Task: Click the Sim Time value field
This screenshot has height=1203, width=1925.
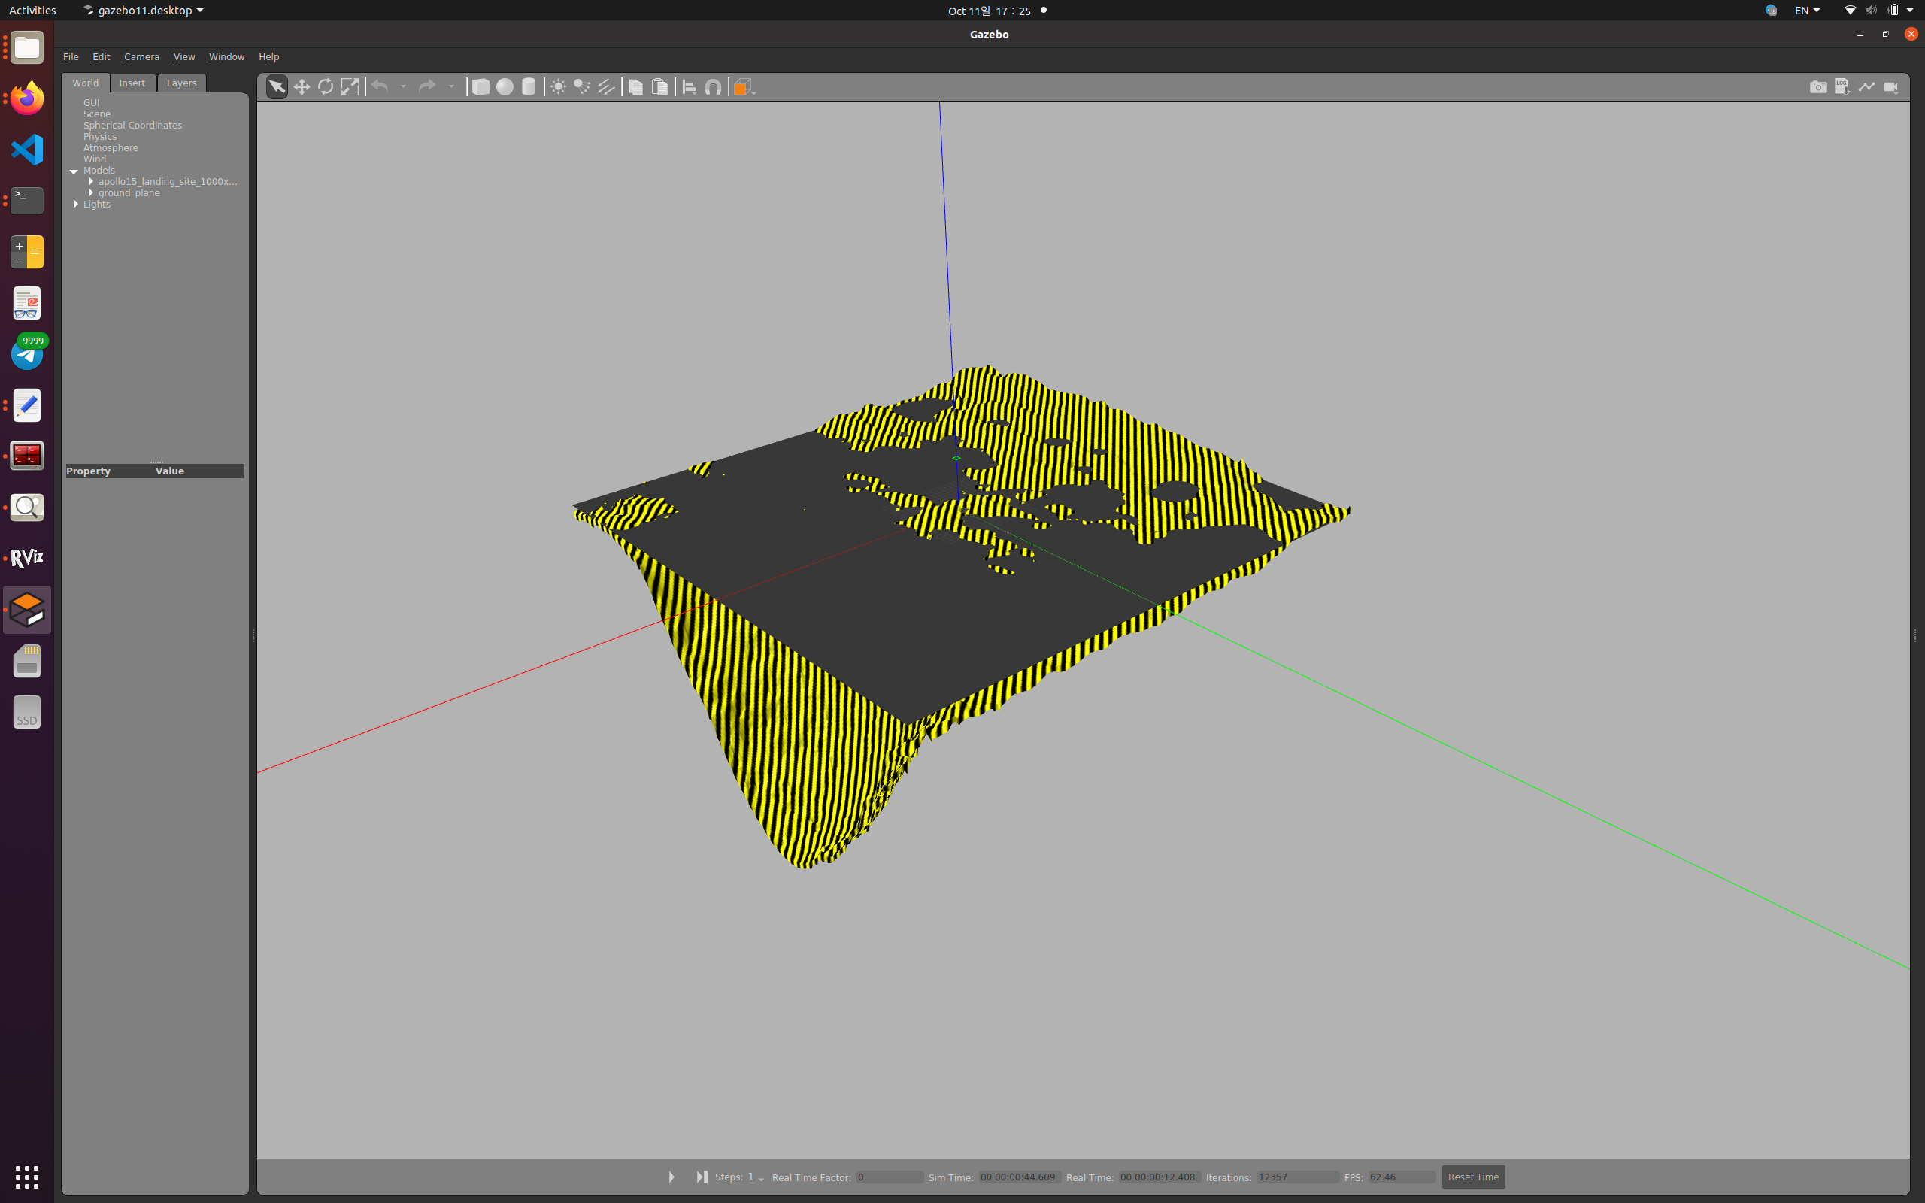Action: 1019,1177
